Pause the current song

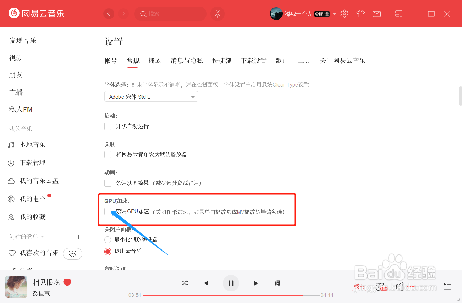click(x=231, y=283)
